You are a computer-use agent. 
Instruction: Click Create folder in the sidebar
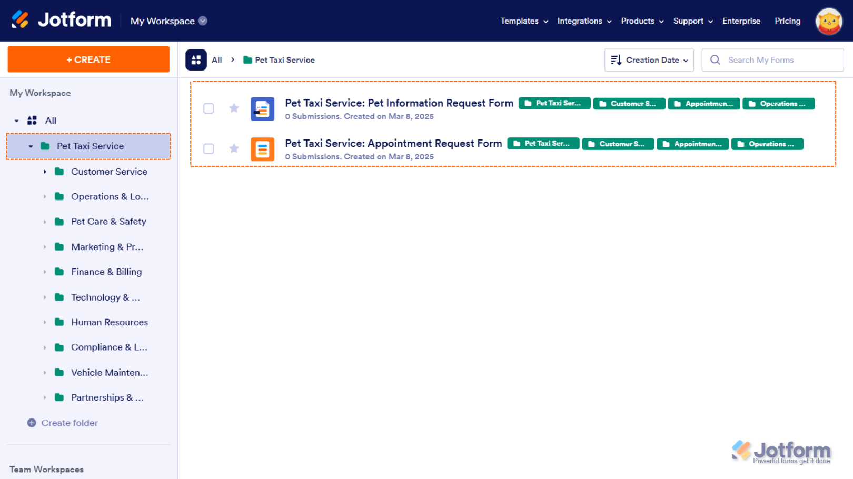pyautogui.click(x=70, y=423)
